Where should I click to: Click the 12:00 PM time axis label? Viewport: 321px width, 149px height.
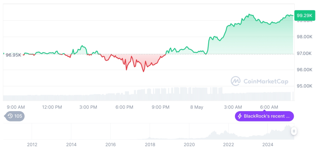(52, 107)
